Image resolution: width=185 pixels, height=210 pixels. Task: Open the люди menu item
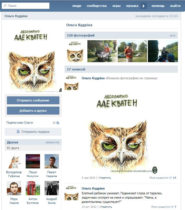pyautogui.click(x=77, y=6)
